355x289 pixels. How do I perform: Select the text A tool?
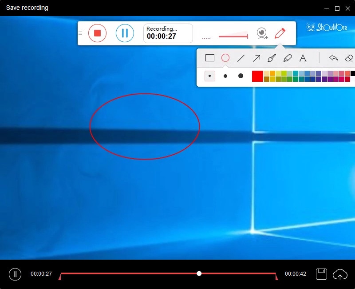click(x=303, y=58)
